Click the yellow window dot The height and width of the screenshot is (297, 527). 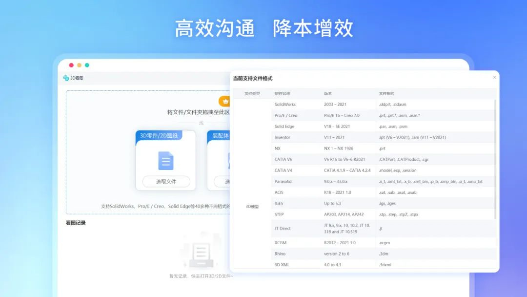coord(80,65)
